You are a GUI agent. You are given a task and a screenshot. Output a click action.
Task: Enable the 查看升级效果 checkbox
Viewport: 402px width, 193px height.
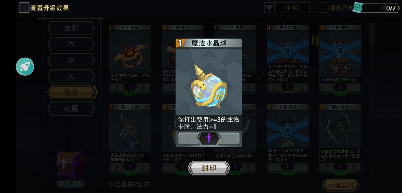[24, 8]
